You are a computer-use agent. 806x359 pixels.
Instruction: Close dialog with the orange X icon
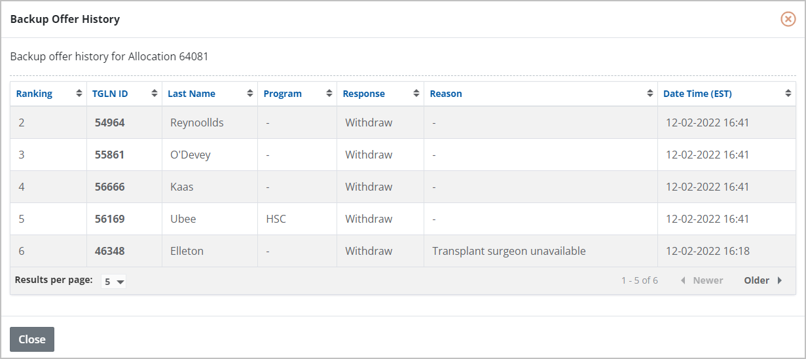click(788, 19)
